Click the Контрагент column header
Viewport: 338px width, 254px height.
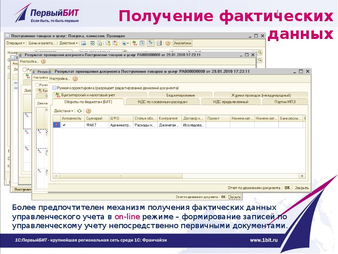pos(169,119)
